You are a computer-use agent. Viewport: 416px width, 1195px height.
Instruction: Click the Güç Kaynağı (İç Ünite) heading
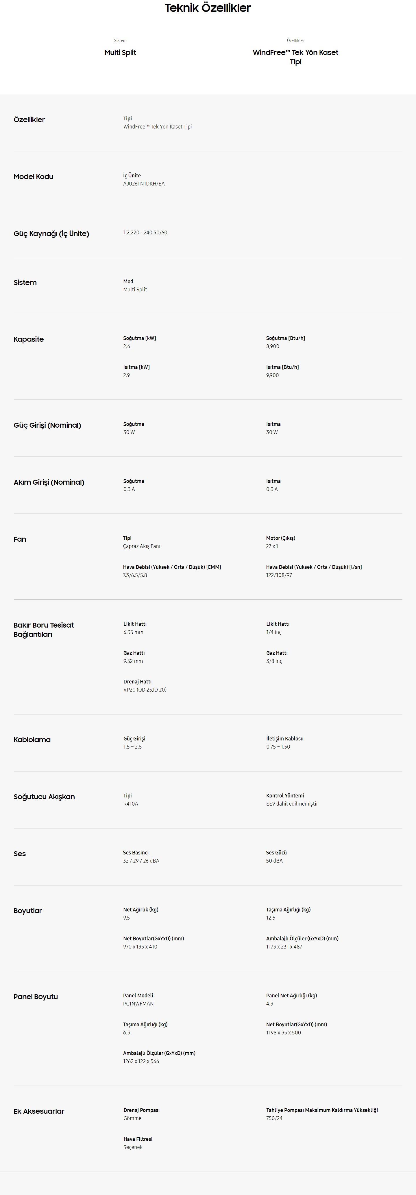point(51,234)
